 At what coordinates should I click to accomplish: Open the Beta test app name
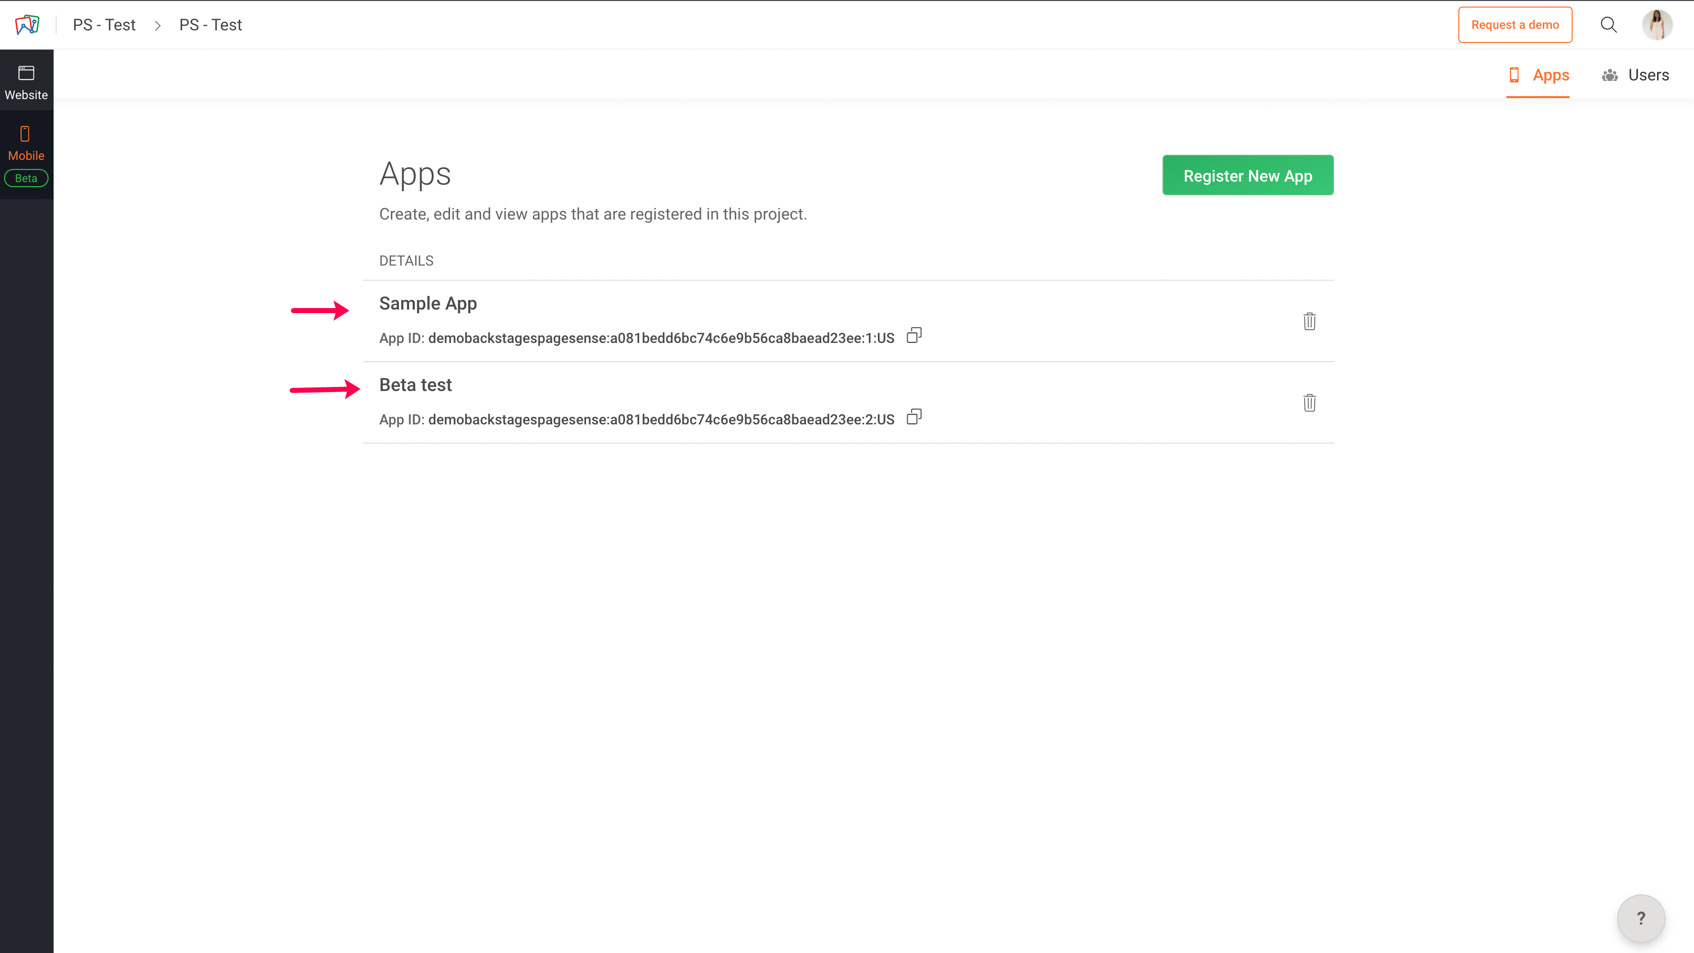tap(415, 385)
